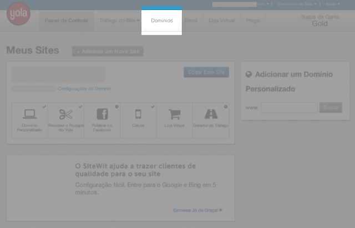Screen dimensions: 355x228
Task: Expand the Tráfego do Site dropdown
Action: click(119, 21)
